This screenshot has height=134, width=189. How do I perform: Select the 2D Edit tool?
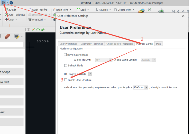(10, 10)
